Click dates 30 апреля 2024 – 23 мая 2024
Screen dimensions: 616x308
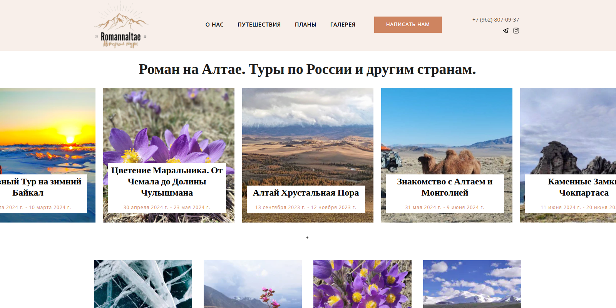[x=167, y=208]
